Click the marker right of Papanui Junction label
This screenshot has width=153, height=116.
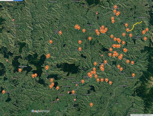(60, 33)
